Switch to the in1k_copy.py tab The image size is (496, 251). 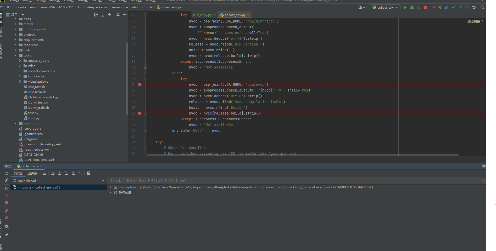[202, 15]
